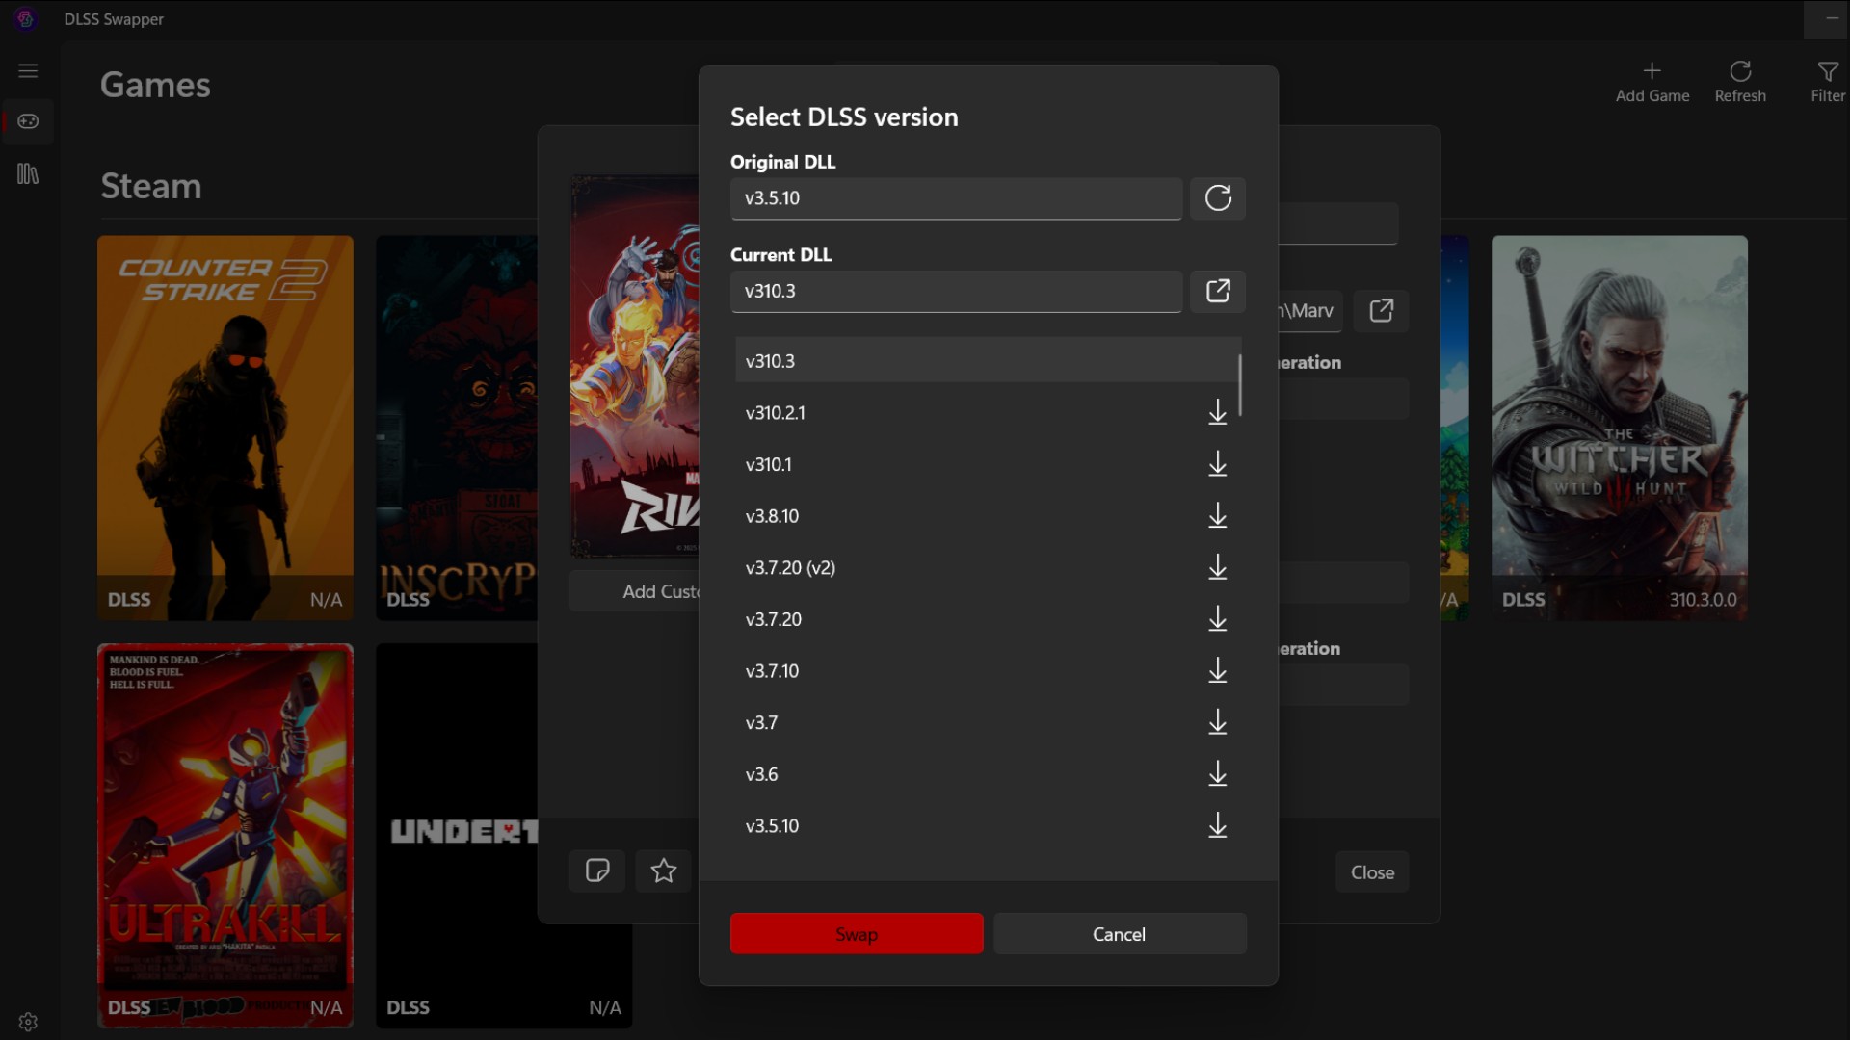The image size is (1850, 1040).
Task: Download DLSS version v3.7.10
Action: [x=1218, y=671]
